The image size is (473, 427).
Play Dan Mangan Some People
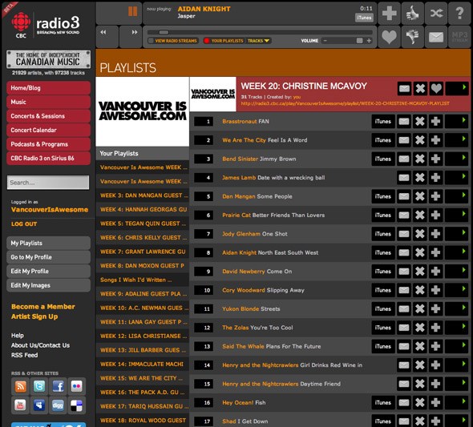(x=457, y=196)
